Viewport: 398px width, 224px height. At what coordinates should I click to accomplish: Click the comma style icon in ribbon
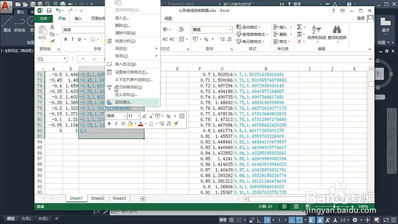[213, 39]
